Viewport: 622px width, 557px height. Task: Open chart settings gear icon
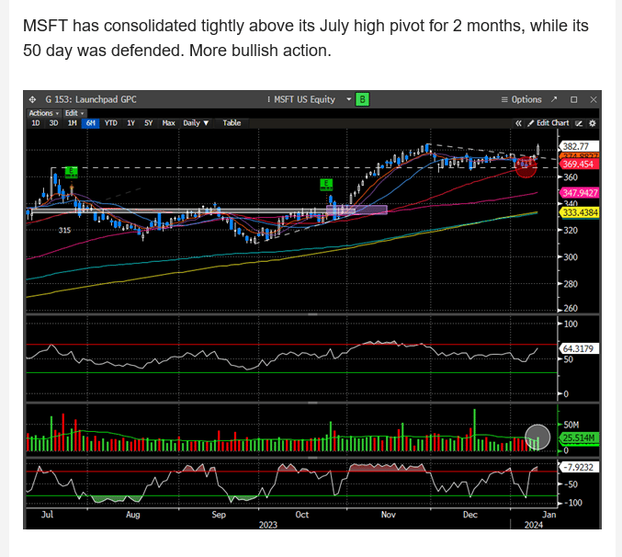coord(593,123)
